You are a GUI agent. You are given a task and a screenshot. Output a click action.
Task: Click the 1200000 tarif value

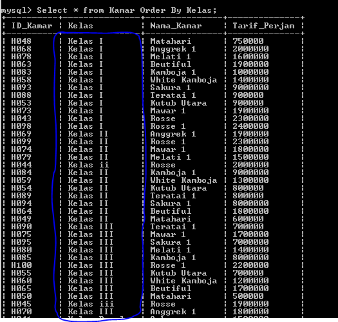click(x=250, y=281)
